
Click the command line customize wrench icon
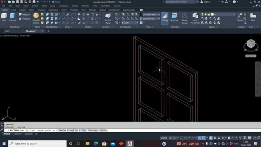tap(2, 129)
